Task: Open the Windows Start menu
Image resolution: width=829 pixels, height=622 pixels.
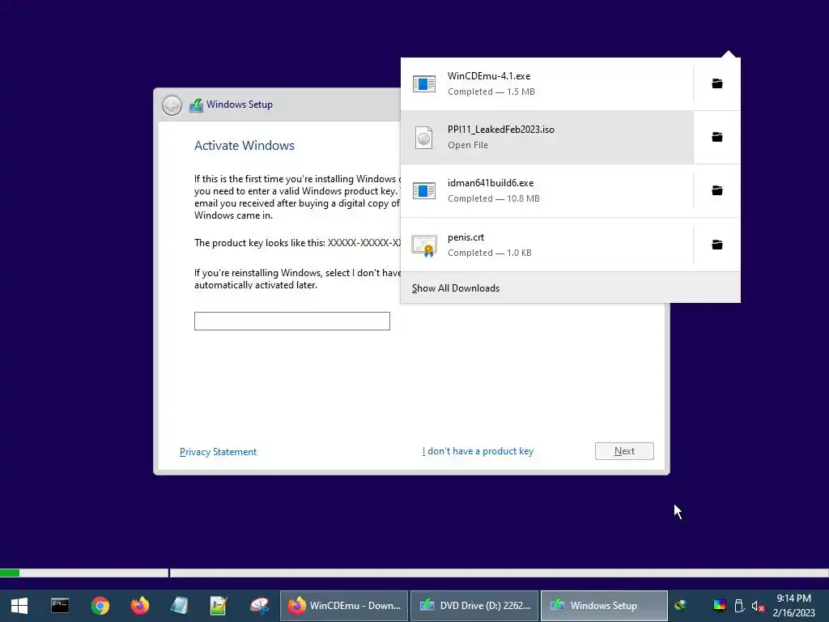Action: click(19, 606)
